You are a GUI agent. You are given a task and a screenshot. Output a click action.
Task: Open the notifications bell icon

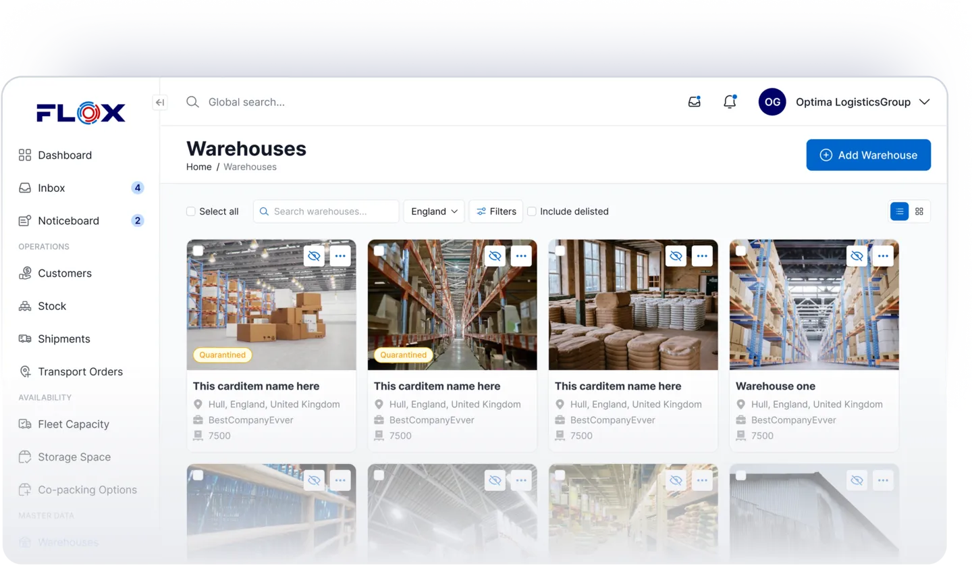(x=730, y=102)
